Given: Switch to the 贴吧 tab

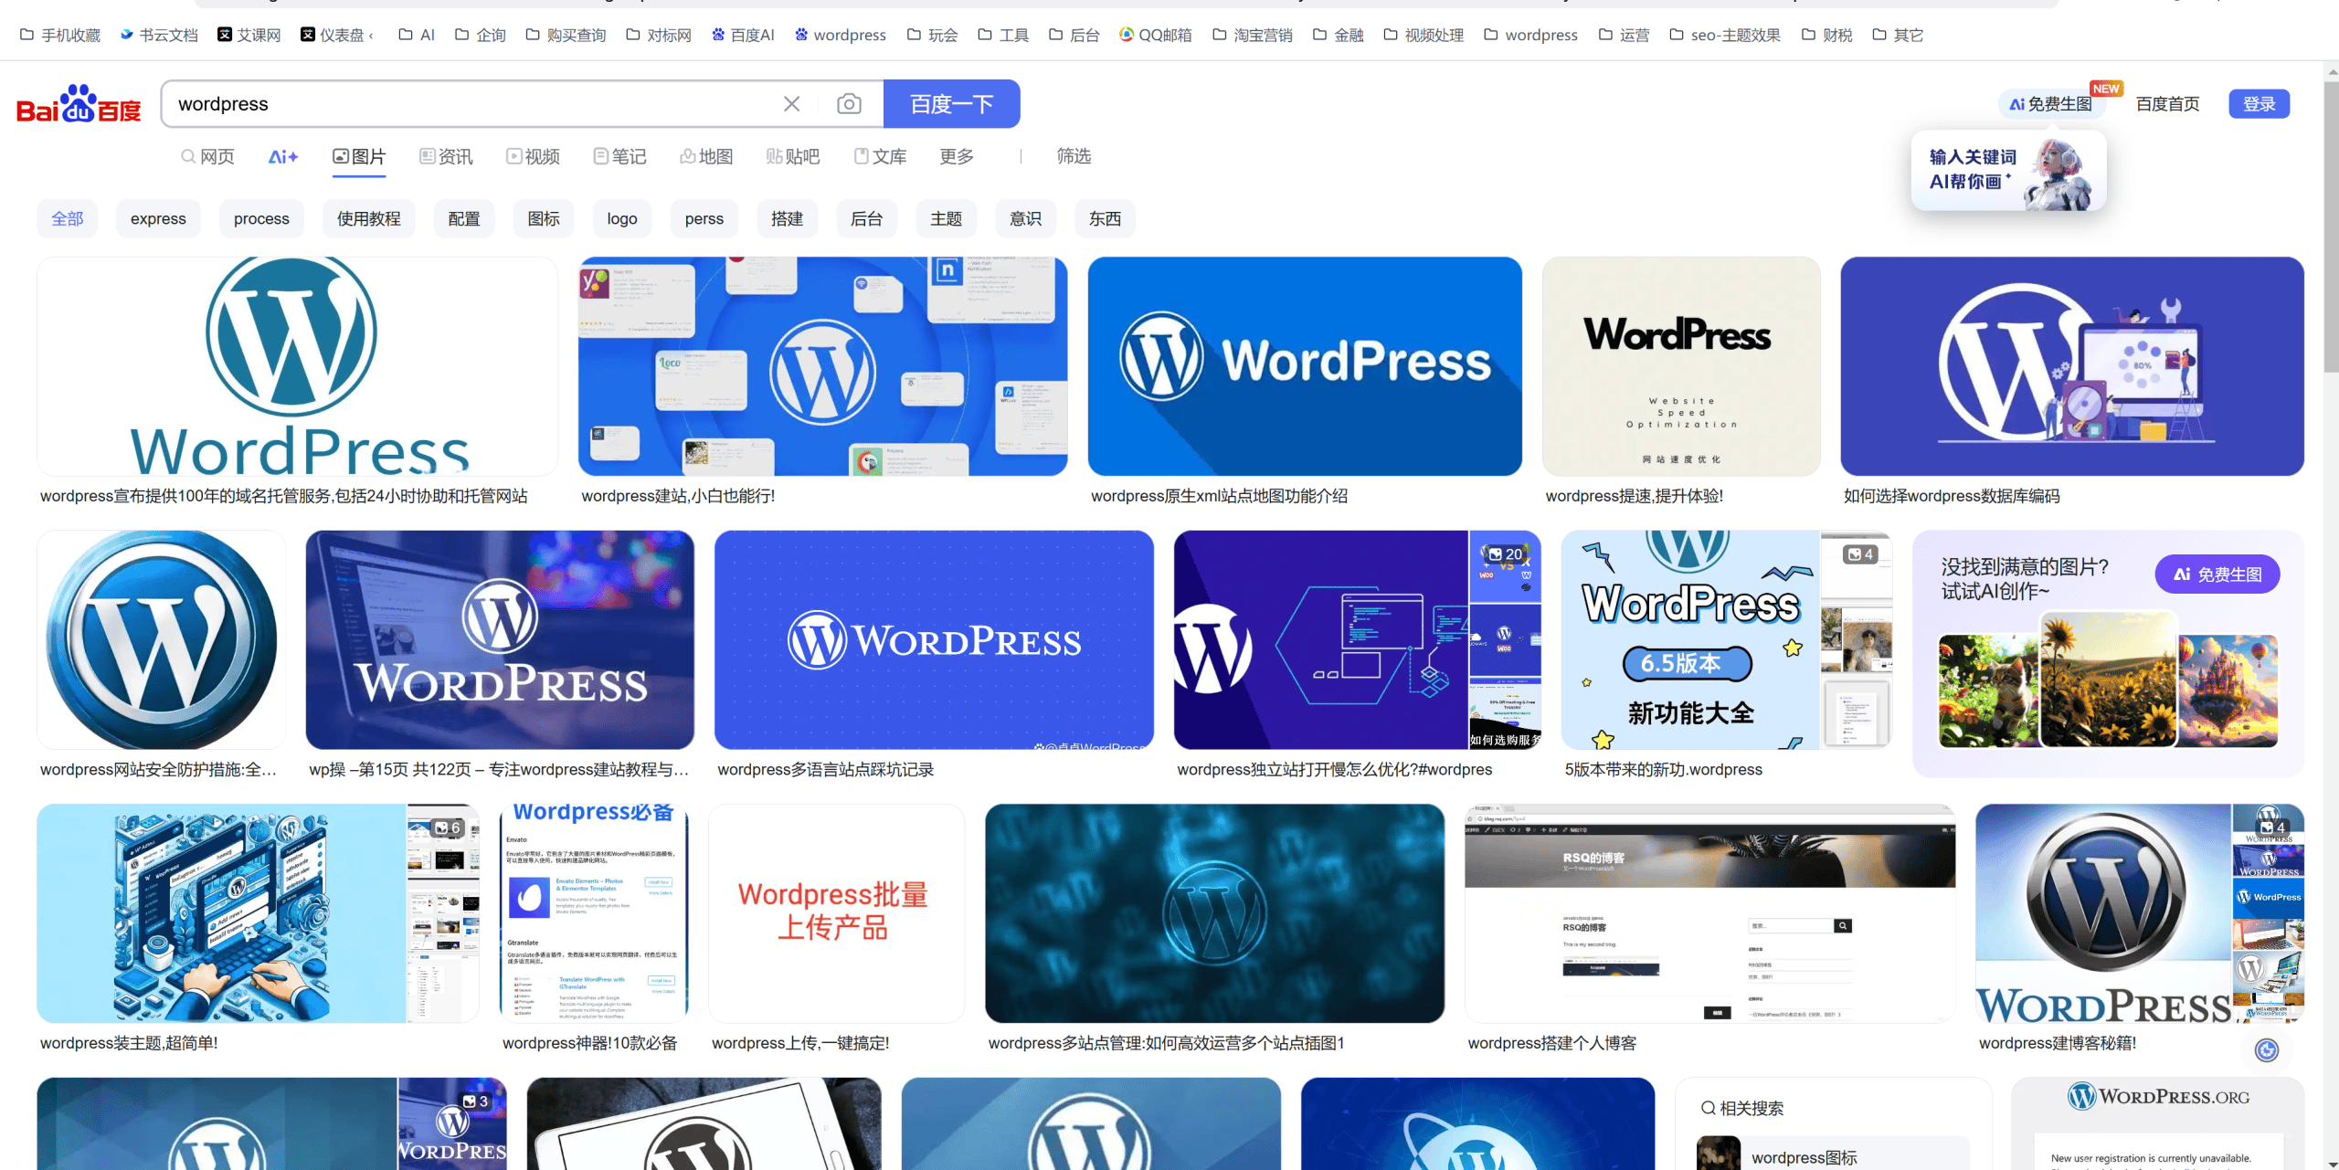Looking at the screenshot, I should click(x=793, y=157).
